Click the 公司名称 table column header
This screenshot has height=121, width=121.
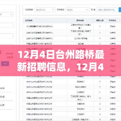coord(29,20)
